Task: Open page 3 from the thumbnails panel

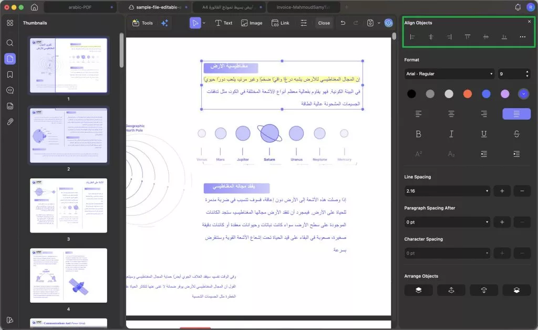Action: tap(68, 206)
